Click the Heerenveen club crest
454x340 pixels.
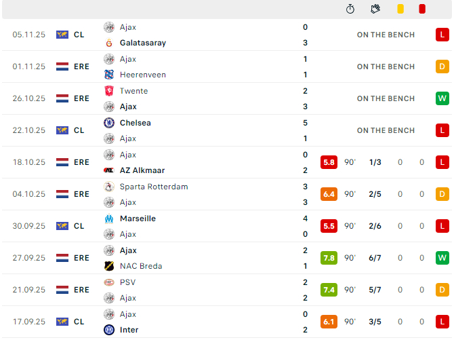click(109, 75)
